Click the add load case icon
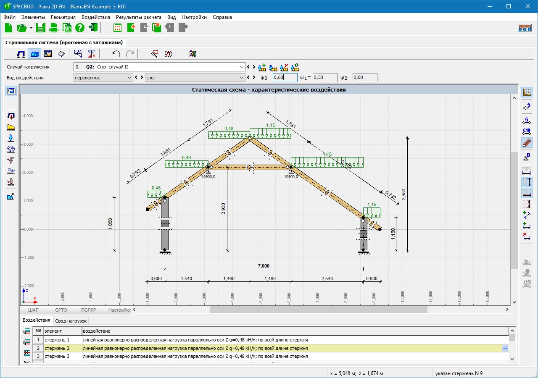Screen dimensions: 538x378 pyautogui.click(x=262, y=67)
